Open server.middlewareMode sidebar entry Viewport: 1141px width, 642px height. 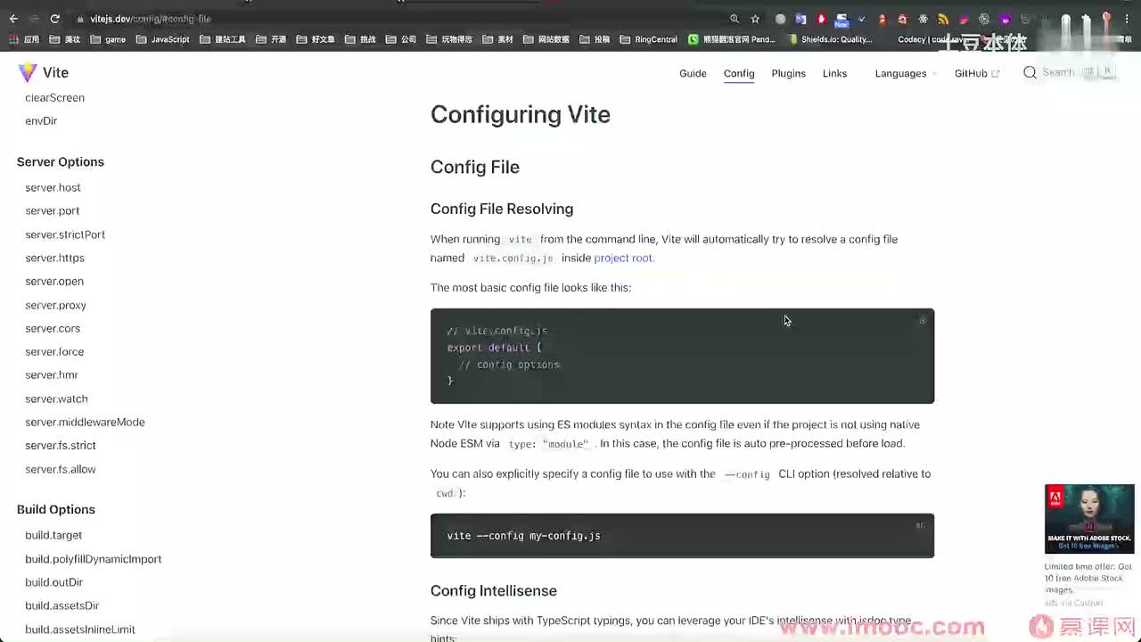[85, 422]
